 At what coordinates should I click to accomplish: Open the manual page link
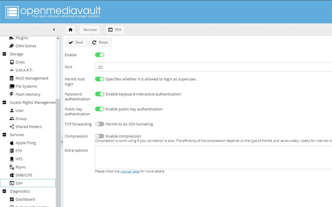pyautogui.click(x=130, y=171)
